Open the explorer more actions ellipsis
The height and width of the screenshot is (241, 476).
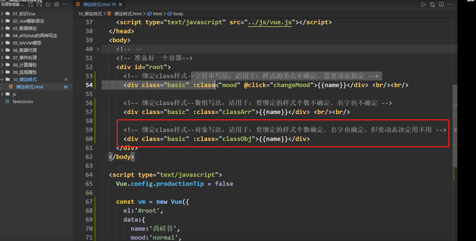pos(65,5)
